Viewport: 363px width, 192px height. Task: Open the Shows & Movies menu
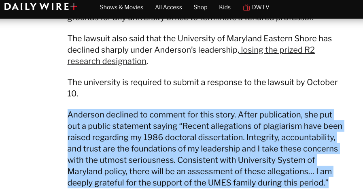click(121, 7)
